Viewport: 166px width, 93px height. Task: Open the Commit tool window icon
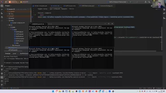coord(2,10)
